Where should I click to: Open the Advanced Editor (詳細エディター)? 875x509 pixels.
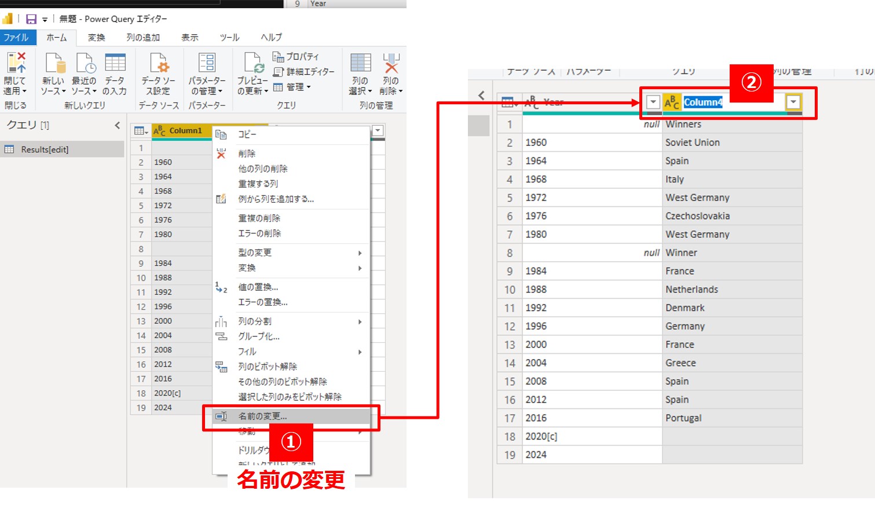304,72
